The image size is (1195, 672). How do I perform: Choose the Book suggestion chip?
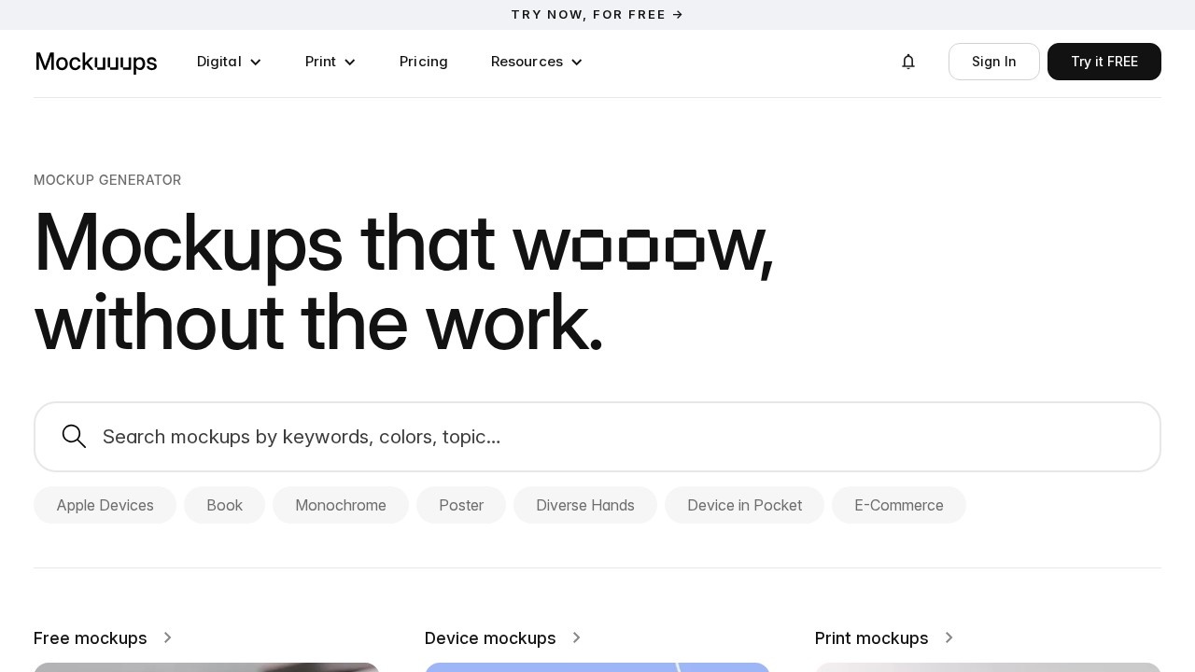coord(224,505)
